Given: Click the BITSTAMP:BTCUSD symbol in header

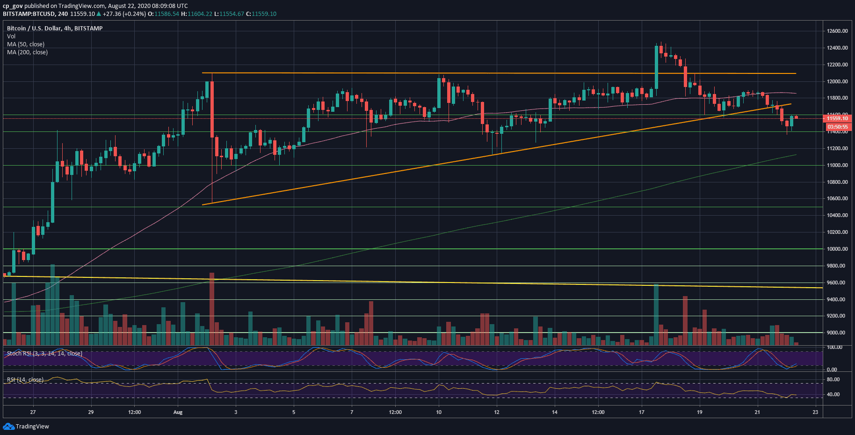Looking at the screenshot, I should coord(29,14).
